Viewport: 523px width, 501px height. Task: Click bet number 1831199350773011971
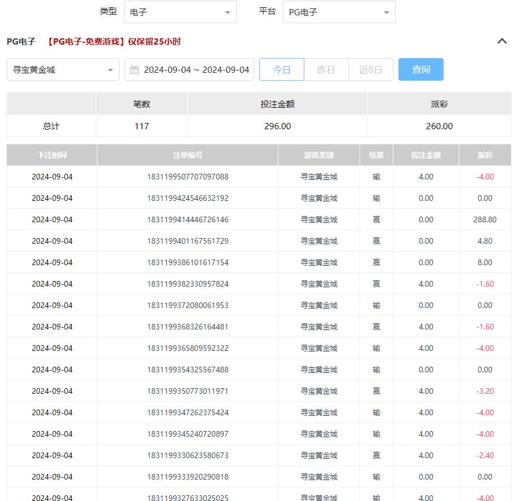click(188, 391)
